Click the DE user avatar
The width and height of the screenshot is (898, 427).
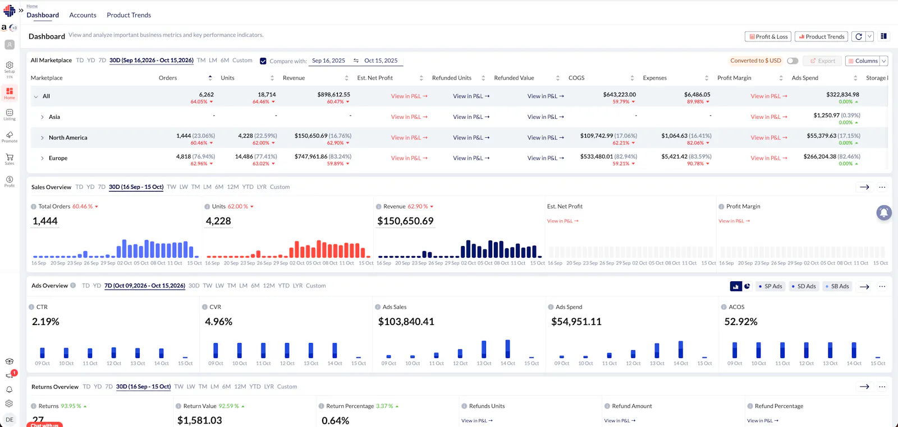coord(10,419)
